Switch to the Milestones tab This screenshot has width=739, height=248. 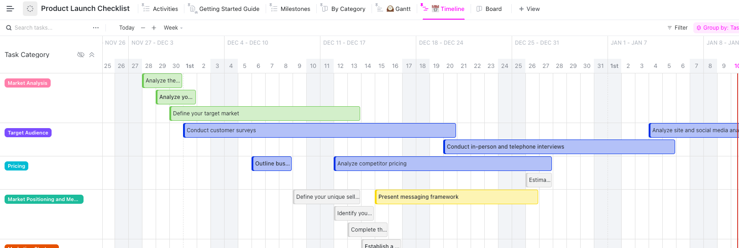[291, 9]
